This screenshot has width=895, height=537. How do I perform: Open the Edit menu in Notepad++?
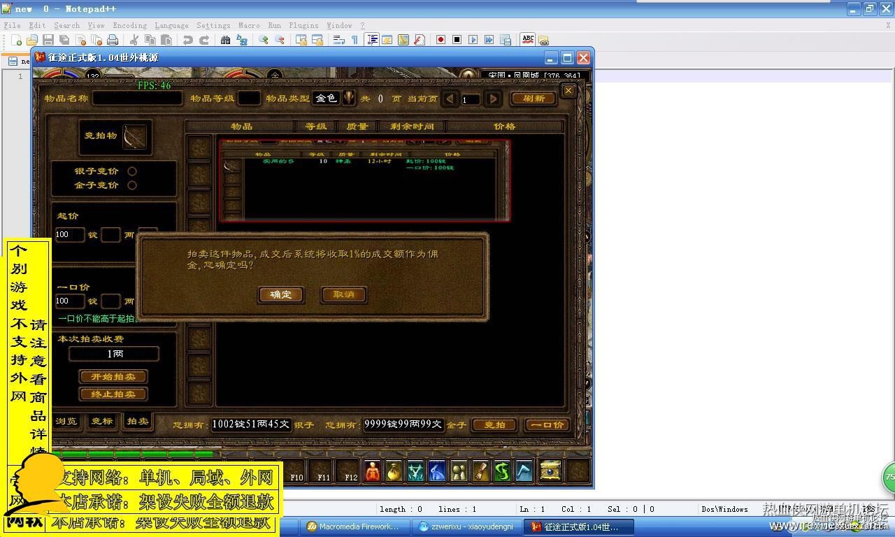coord(37,25)
